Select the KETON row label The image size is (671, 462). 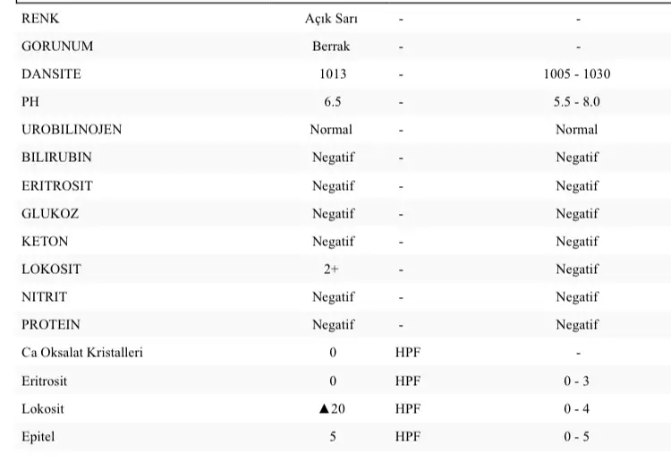(x=45, y=242)
